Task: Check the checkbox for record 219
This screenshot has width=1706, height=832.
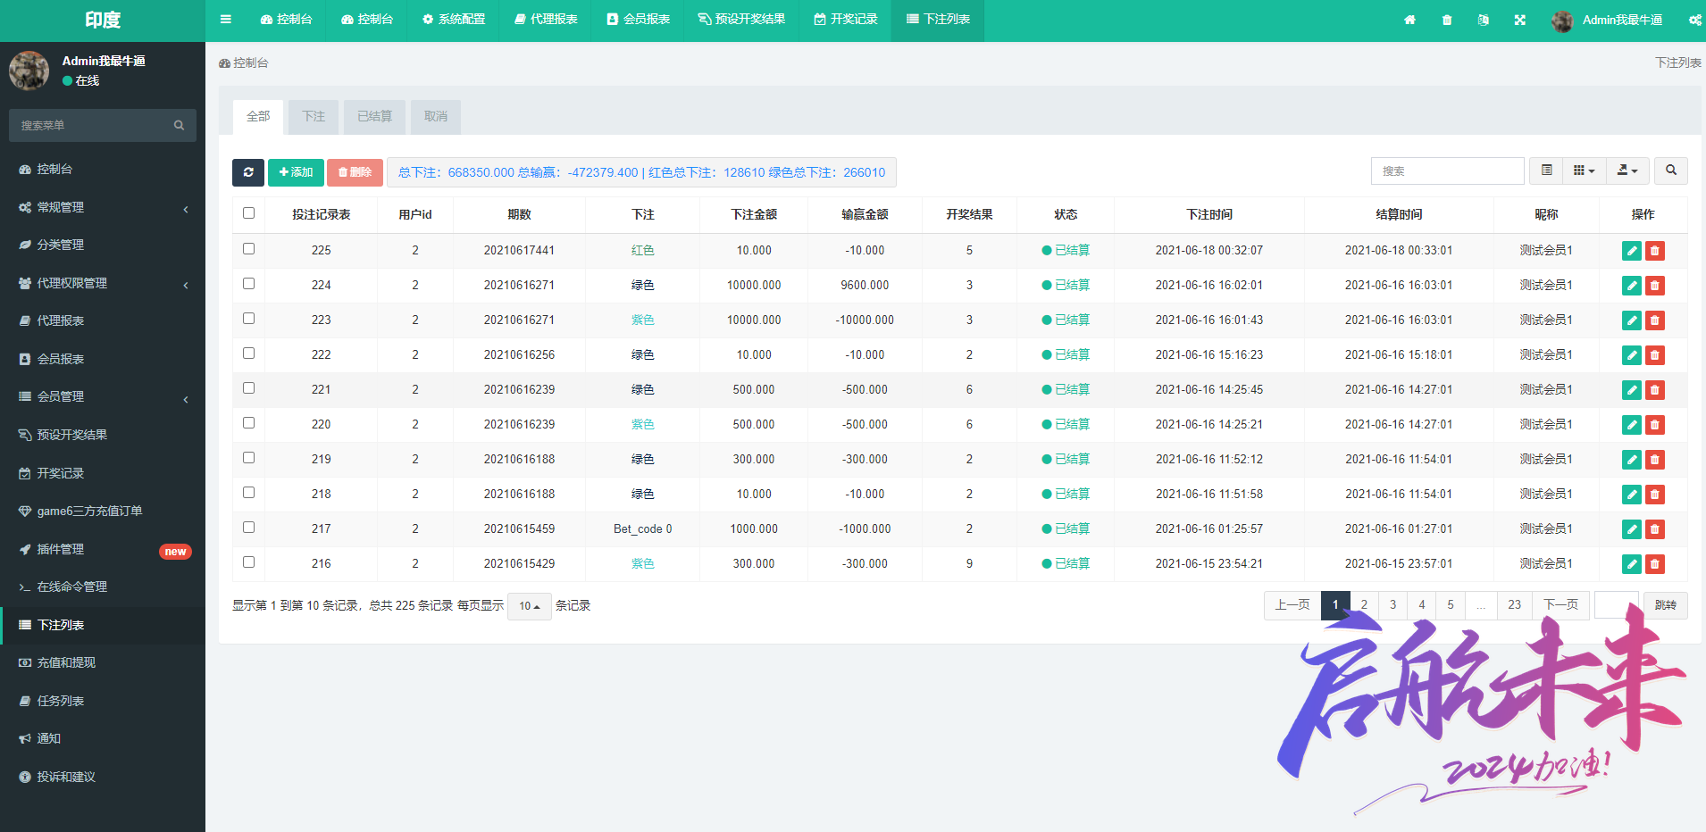Action: click(x=248, y=458)
